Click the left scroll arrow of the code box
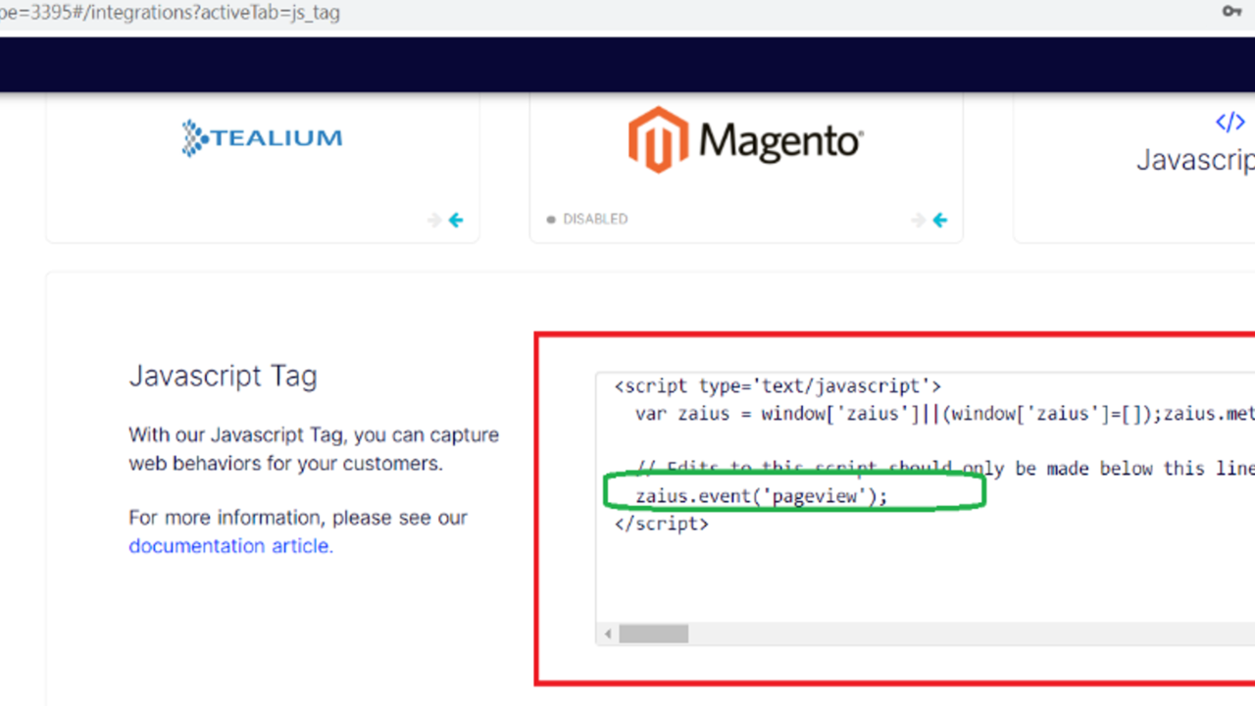This screenshot has height=706, width=1255. coord(608,634)
